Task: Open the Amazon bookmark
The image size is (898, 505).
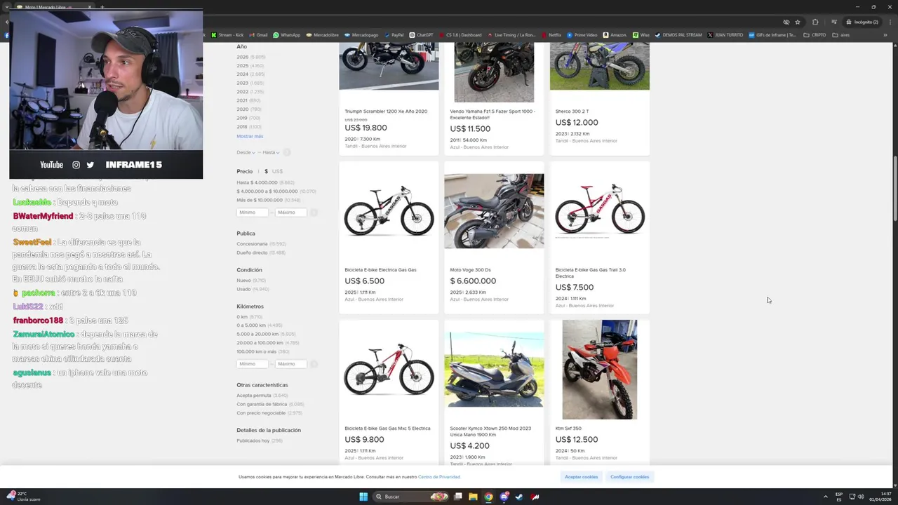Action: (x=615, y=35)
